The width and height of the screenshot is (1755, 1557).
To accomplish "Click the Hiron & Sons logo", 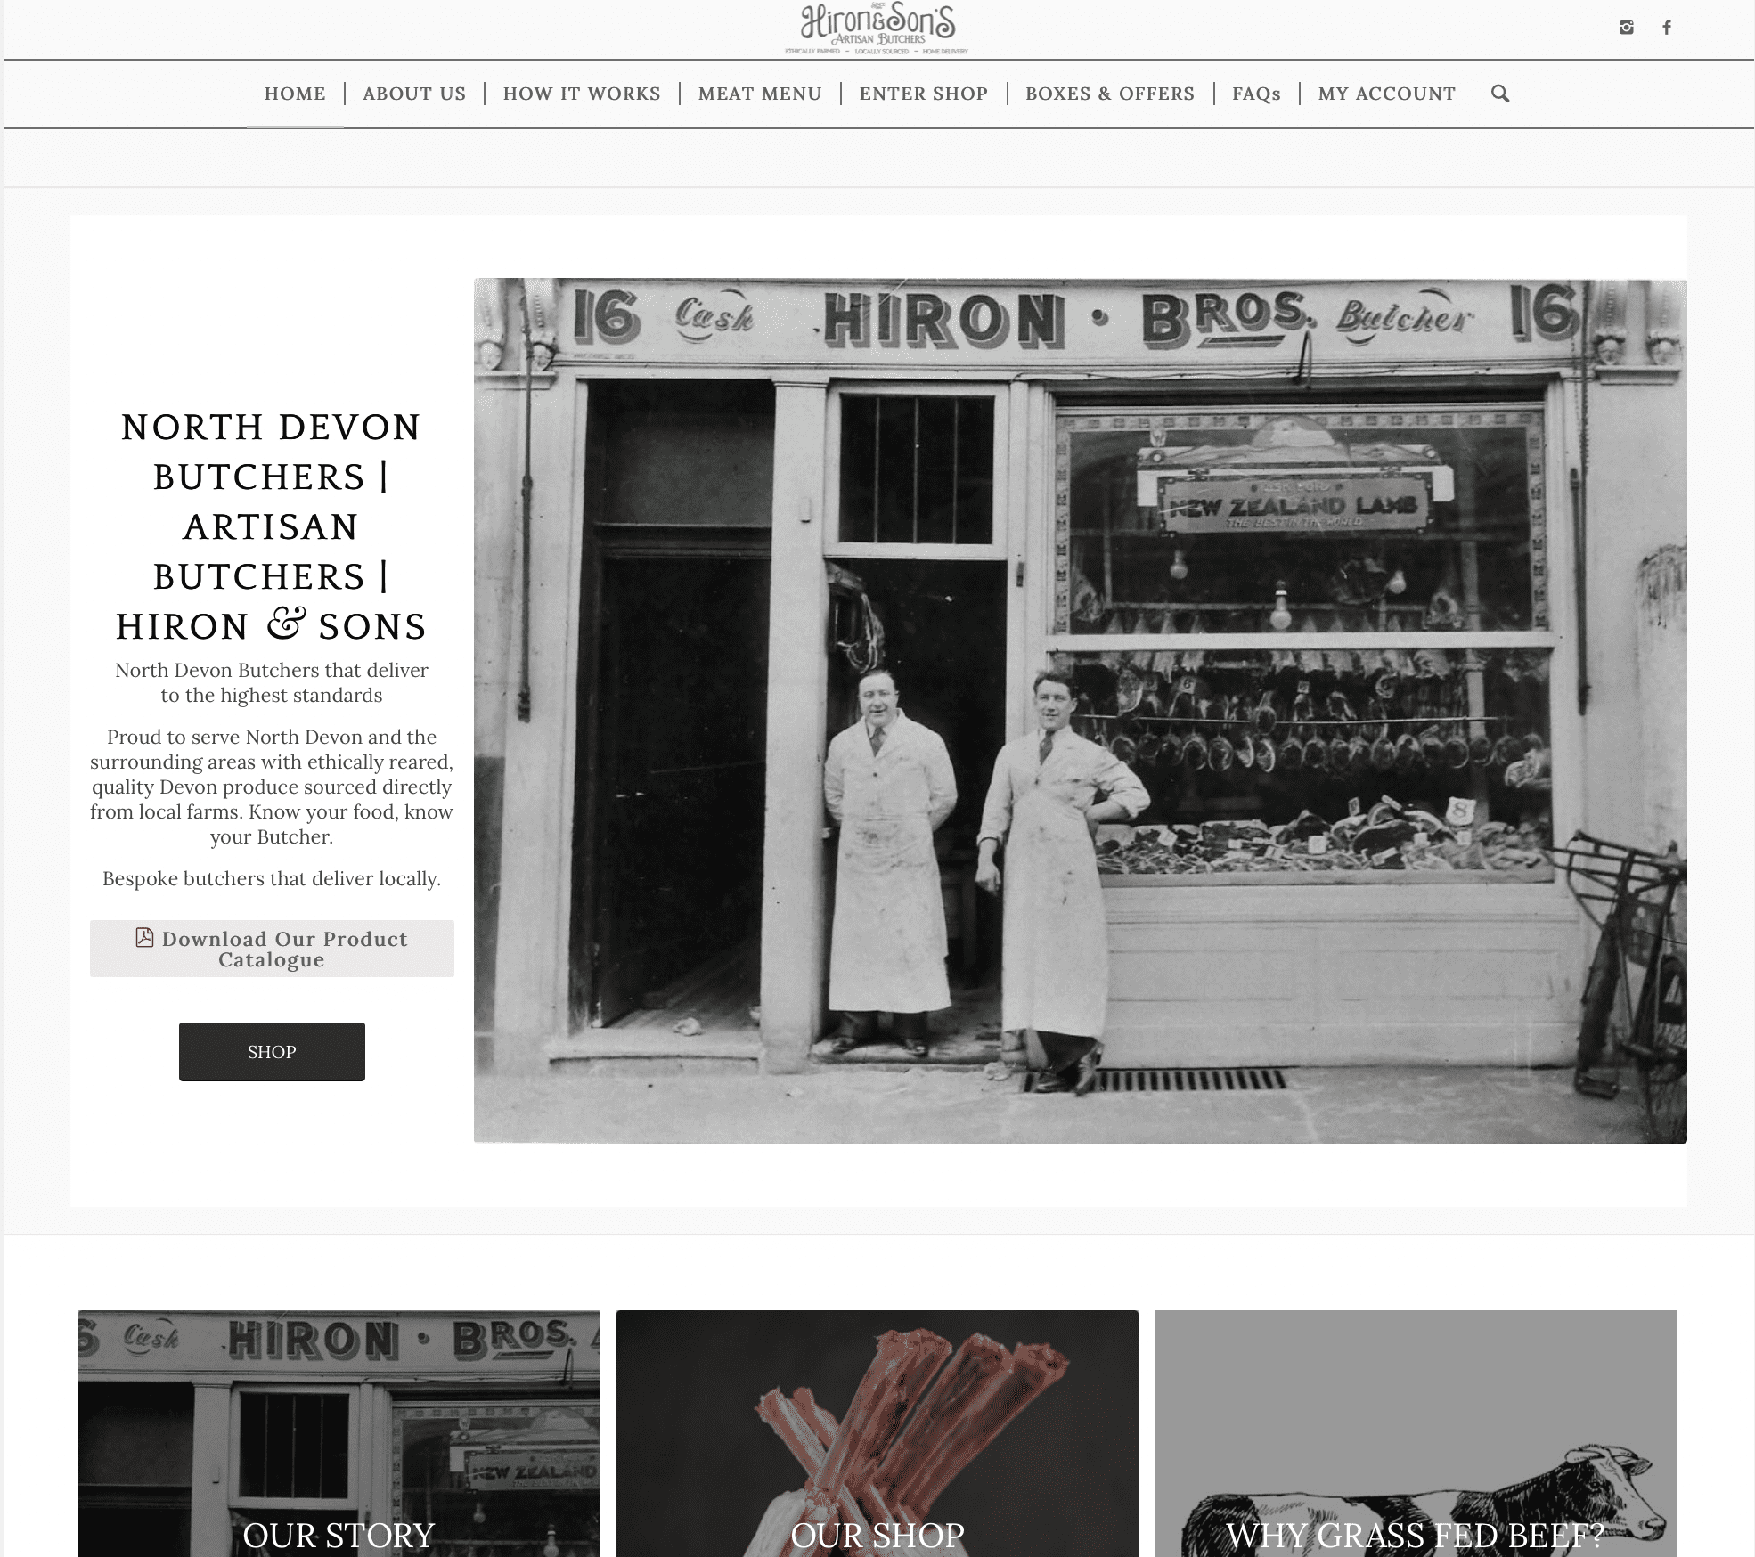I will click(877, 29).
